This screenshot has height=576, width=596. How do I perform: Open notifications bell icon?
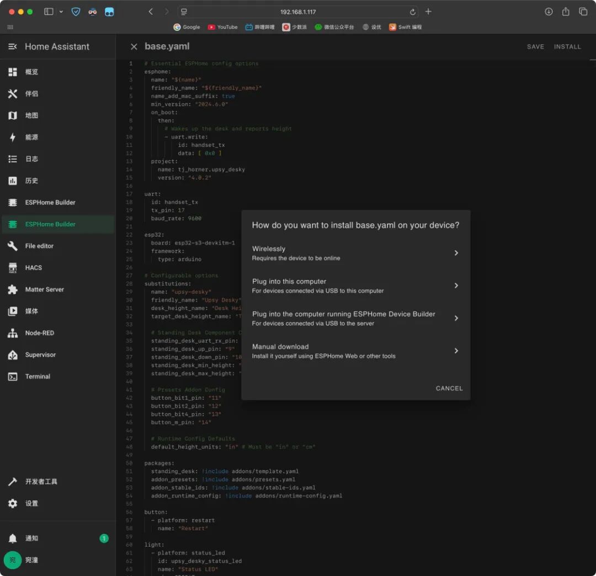(x=13, y=538)
